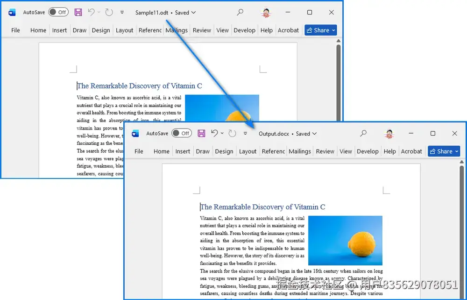Open Home tab in Sample11.odt window
467x300 pixels.
coord(38,30)
